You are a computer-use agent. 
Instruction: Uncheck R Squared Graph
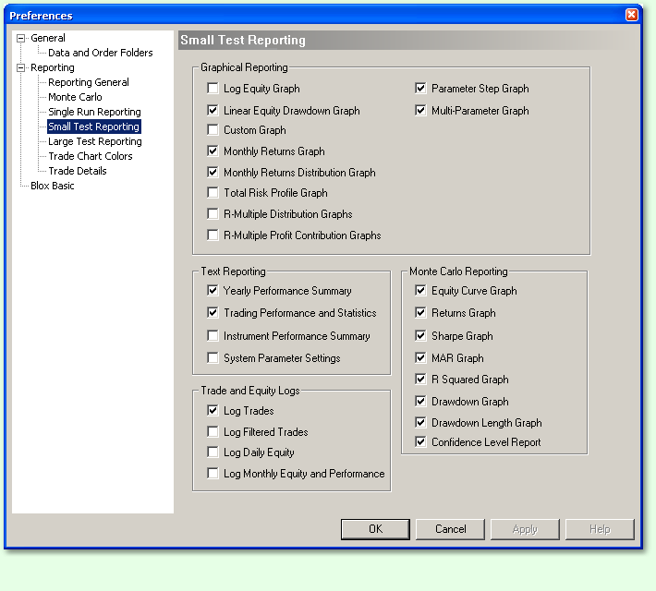point(420,379)
